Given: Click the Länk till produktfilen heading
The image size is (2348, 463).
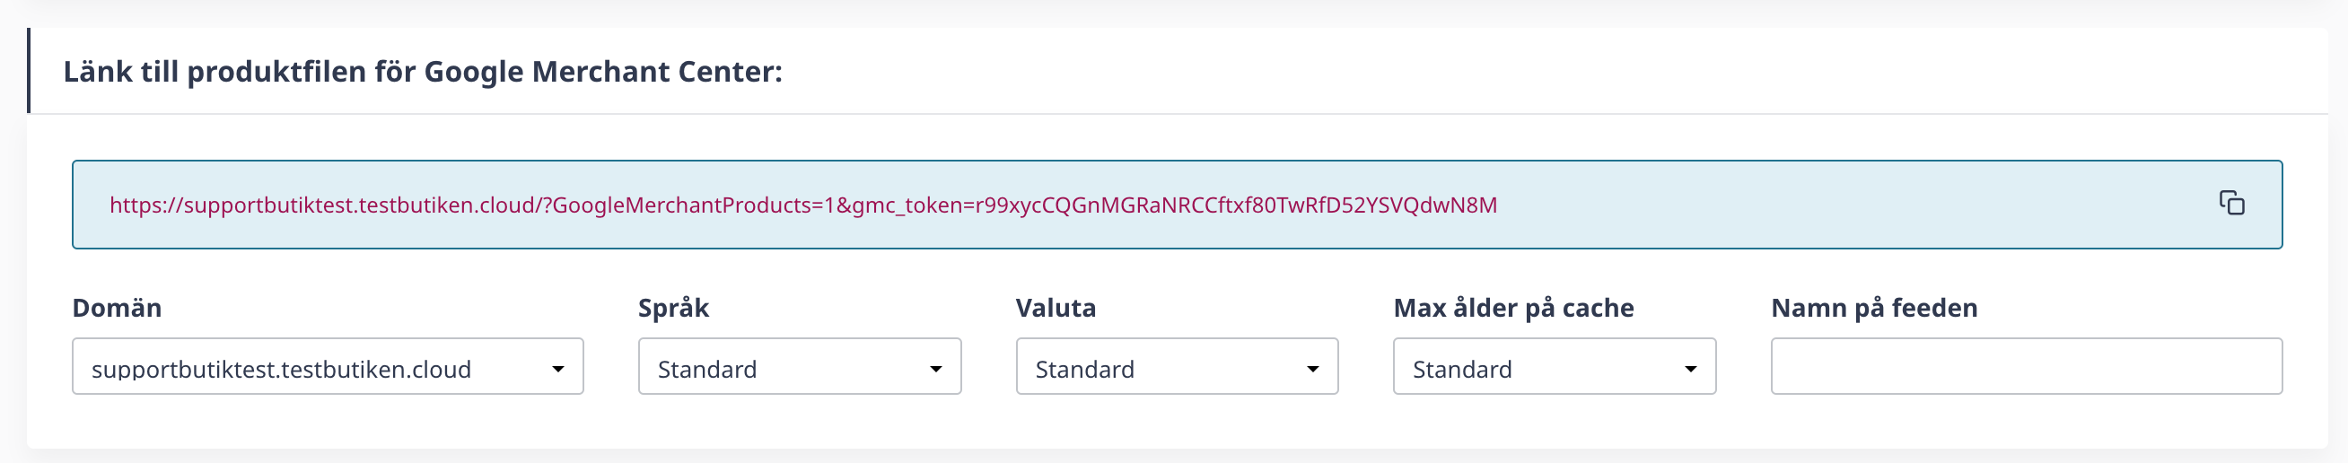Looking at the screenshot, I should (423, 71).
